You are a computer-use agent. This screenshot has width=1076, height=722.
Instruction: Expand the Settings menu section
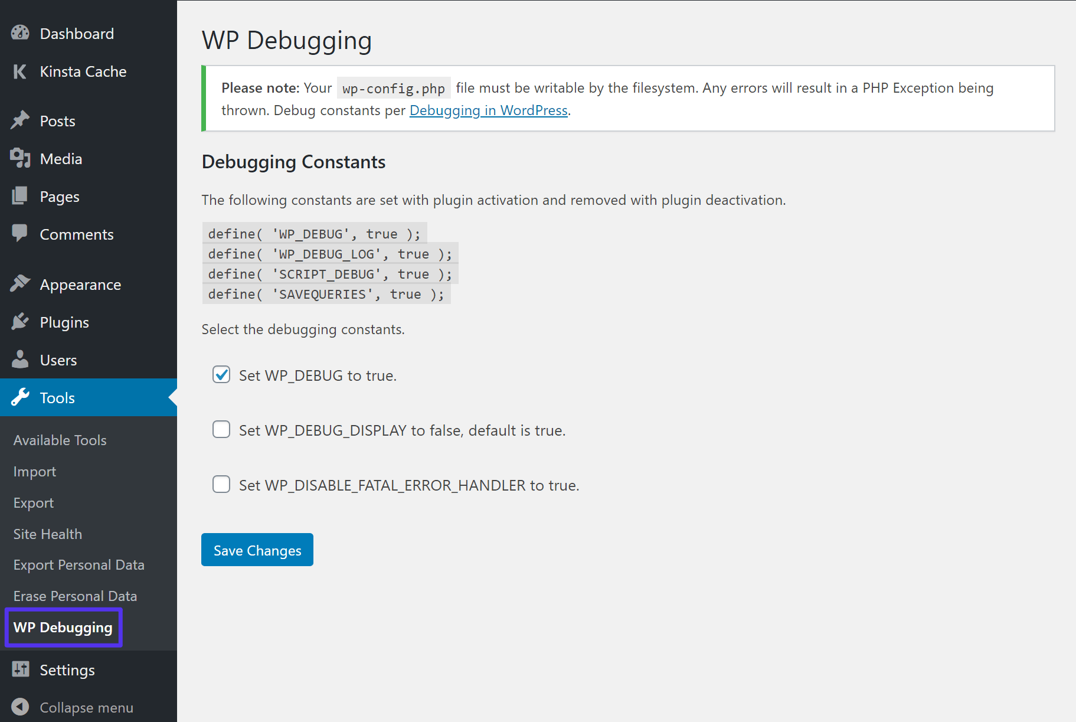pos(67,669)
